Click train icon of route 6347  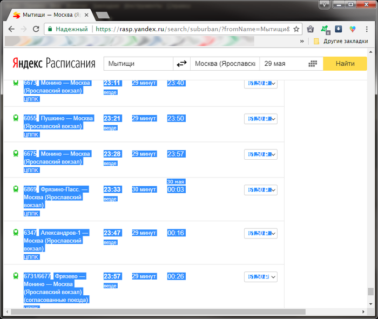tap(16, 233)
